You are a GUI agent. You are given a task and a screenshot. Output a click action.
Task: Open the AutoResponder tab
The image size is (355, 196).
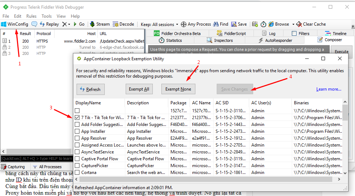tap(275, 40)
